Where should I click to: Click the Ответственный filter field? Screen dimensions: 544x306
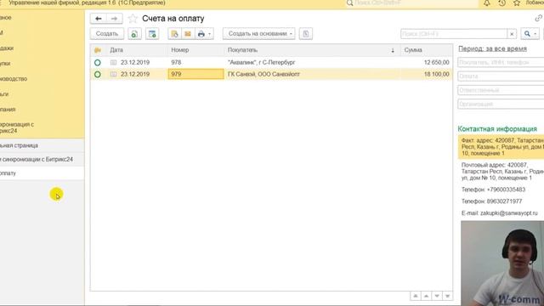501,90
